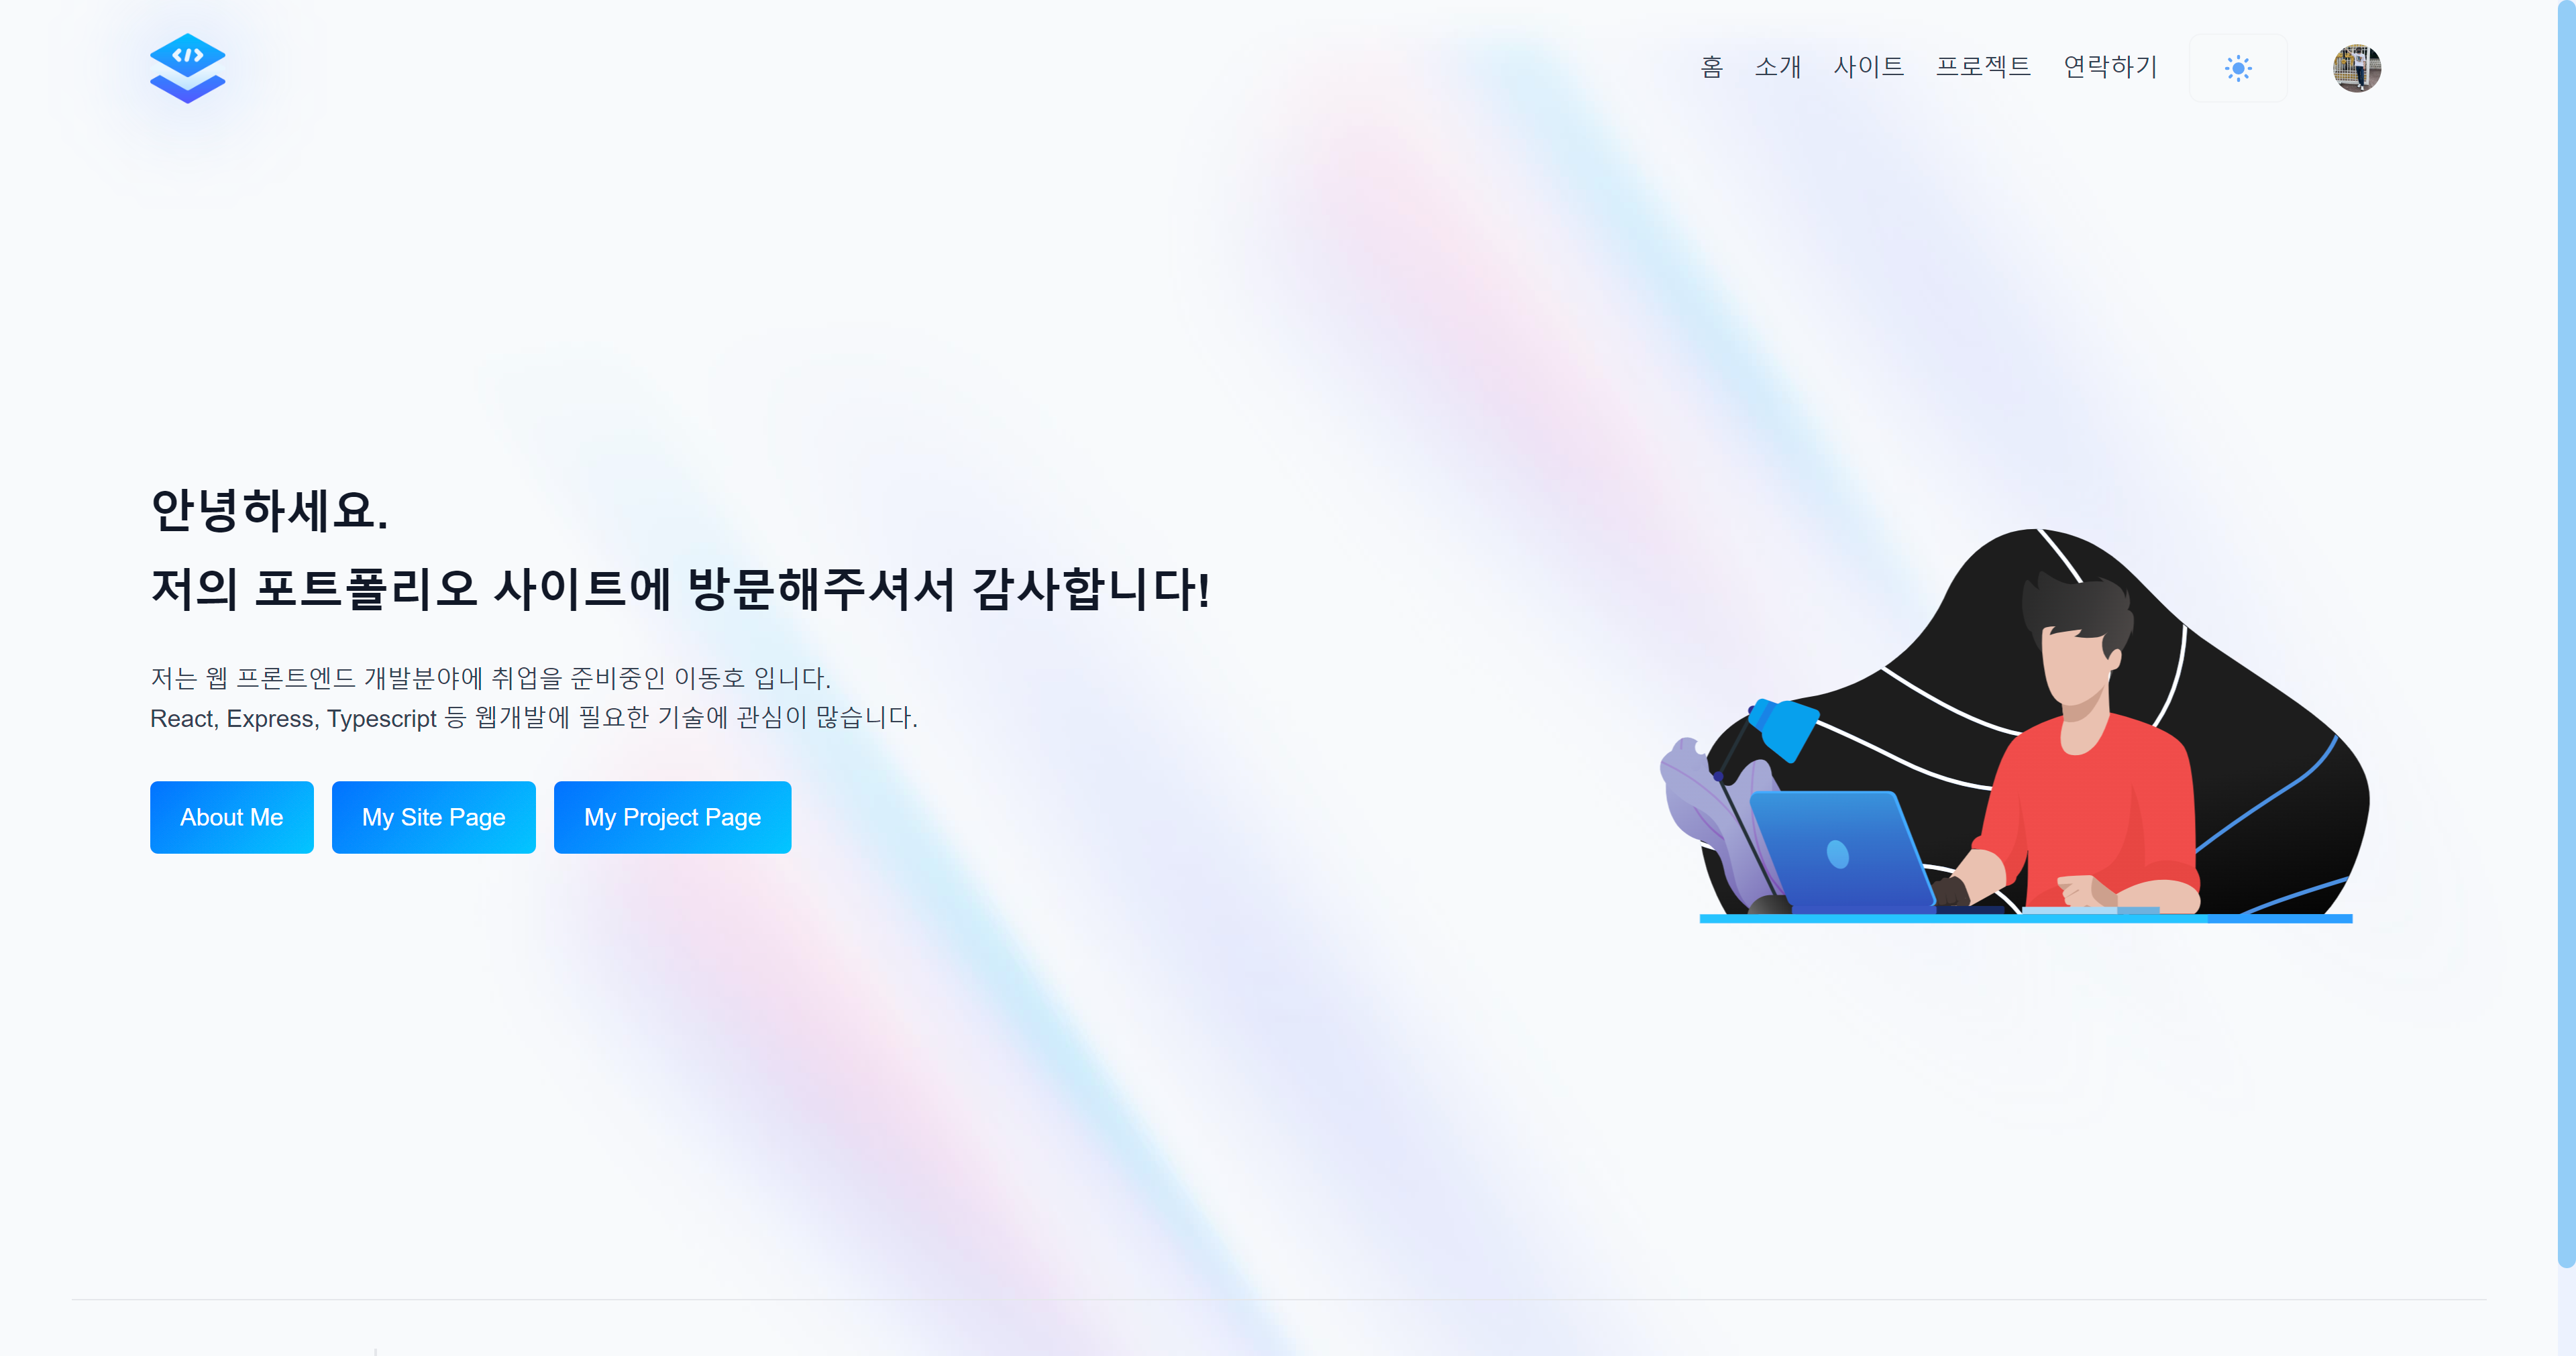Open the My Project Page button
The height and width of the screenshot is (1356, 2576).
[673, 817]
